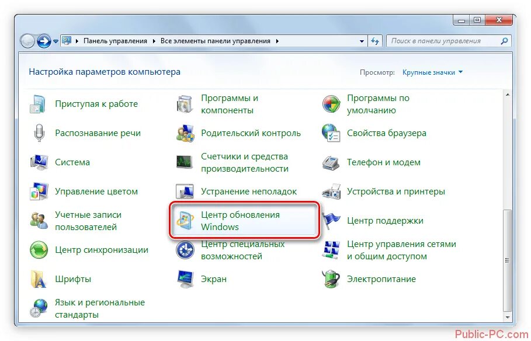This screenshot has height=341, width=531.
Task: Click the Устранение неполадок troubleshooting icon
Action: point(185,192)
